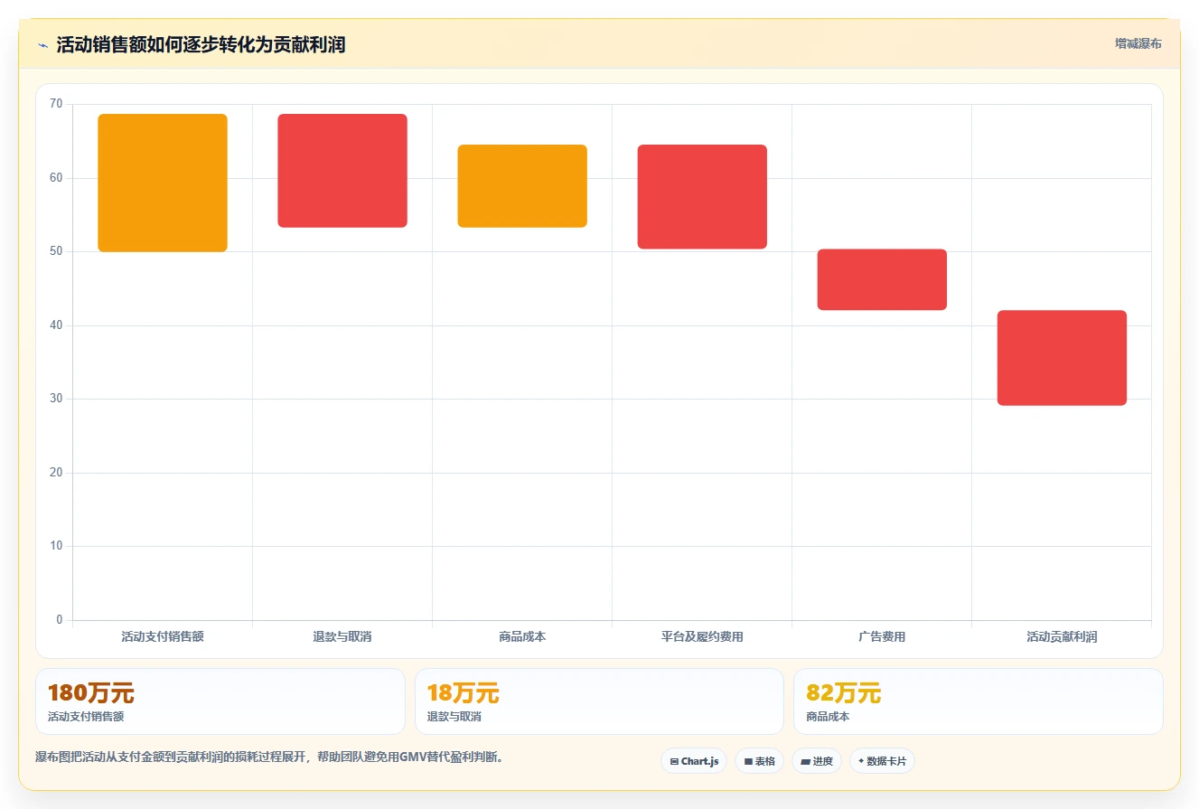This screenshot has width=1199, height=809.
Task: Click x-axis label 平台及履约费用
Action: (702, 636)
